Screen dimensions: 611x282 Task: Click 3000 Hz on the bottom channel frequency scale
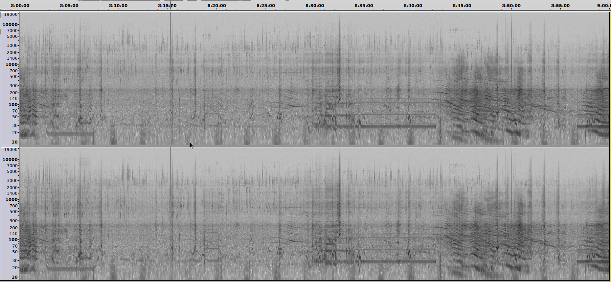[x=12, y=181]
